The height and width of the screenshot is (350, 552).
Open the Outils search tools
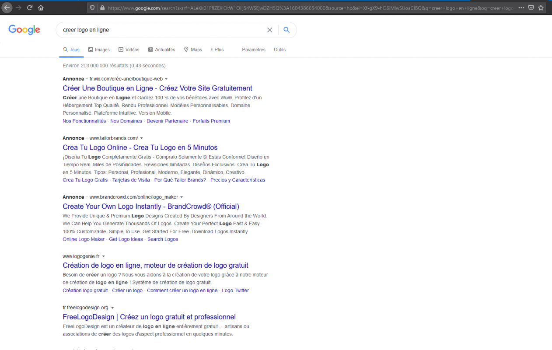279,49
